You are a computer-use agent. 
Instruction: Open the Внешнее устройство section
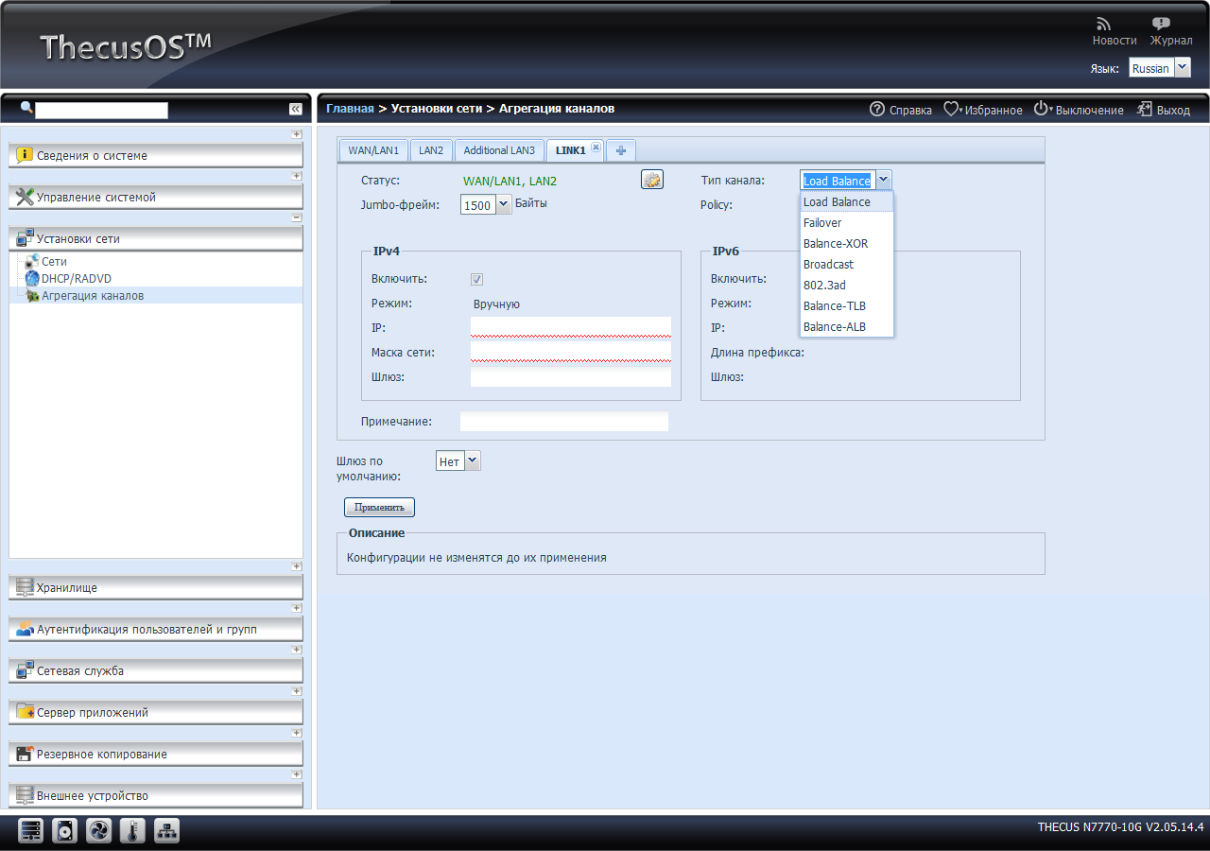click(156, 796)
